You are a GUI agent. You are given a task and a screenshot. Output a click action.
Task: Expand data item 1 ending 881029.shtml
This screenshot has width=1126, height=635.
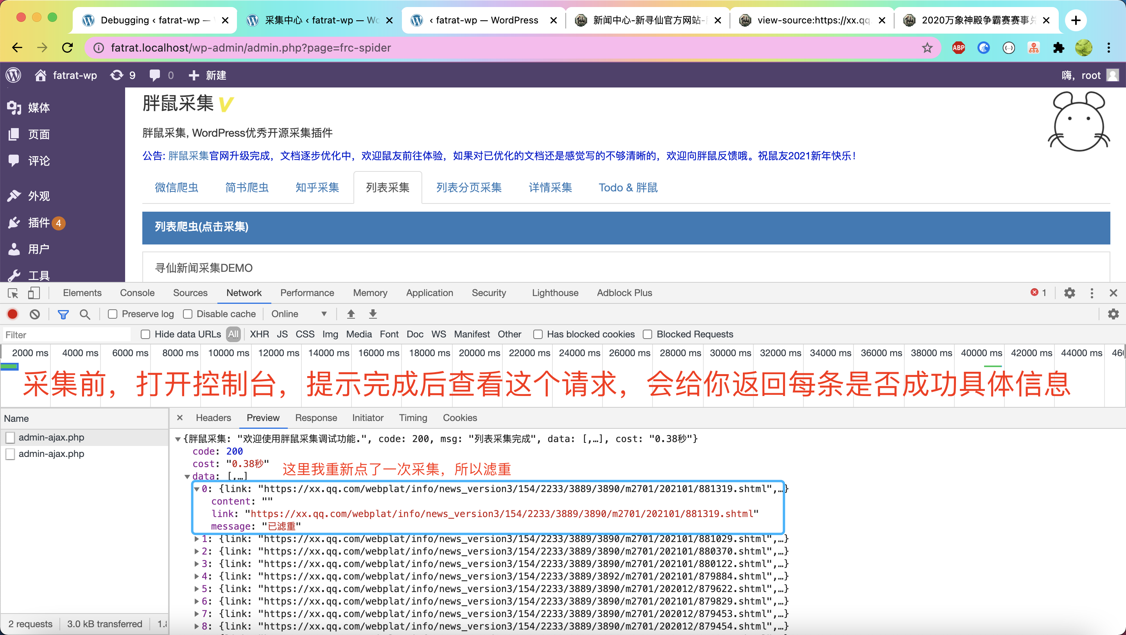point(197,539)
